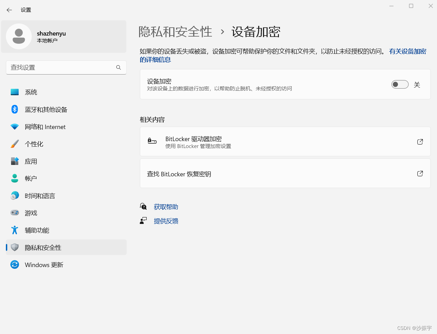Open 查找 BitLocker 恢复密钥 entry
Image resolution: width=437 pixels, height=334 pixels.
coord(285,174)
